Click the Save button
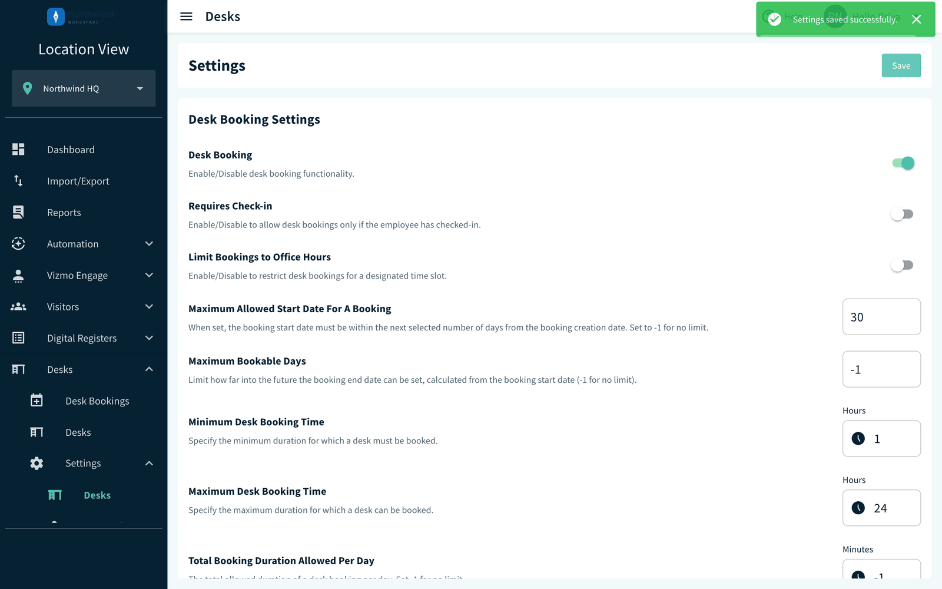 pyautogui.click(x=901, y=65)
